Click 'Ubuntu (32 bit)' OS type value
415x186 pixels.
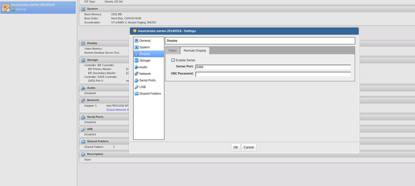pos(114,2)
